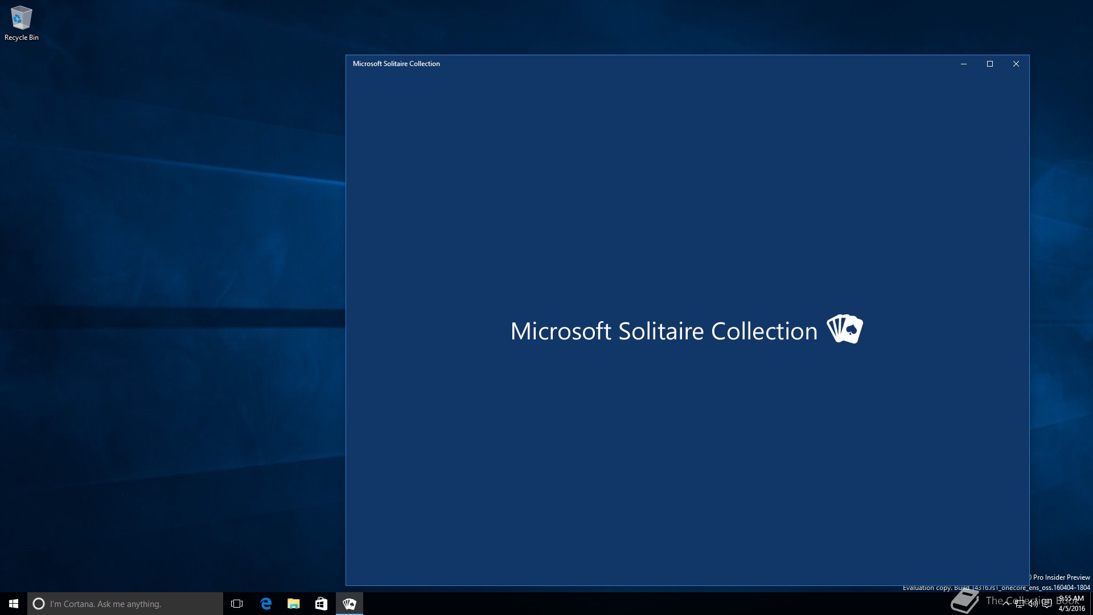Viewport: 1093px width, 615px height.
Task: Open the Windows Start menu
Action: 14,604
